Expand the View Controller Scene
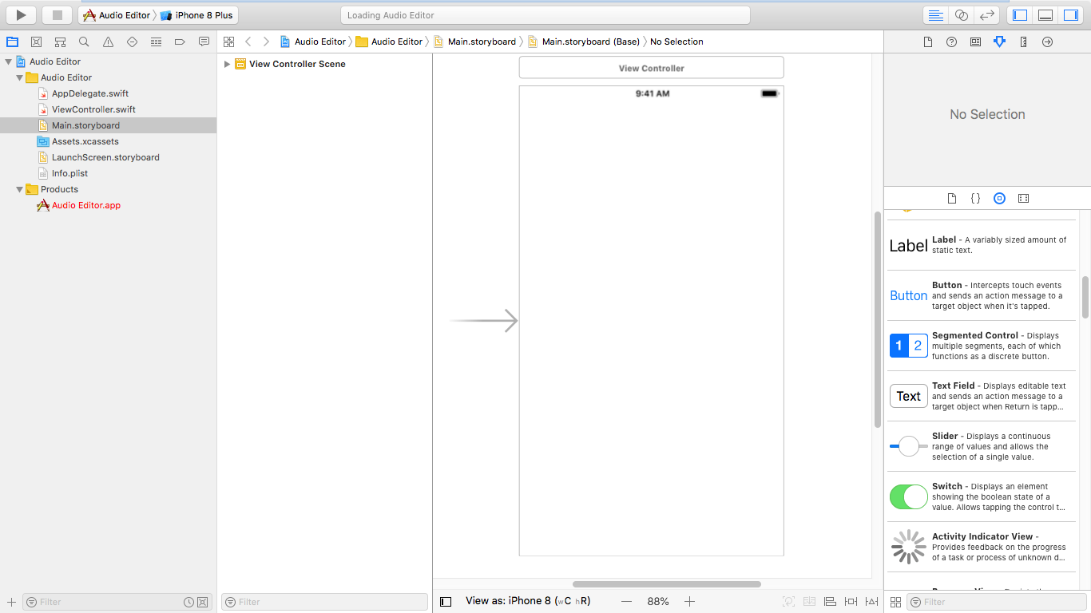This screenshot has height=613, width=1091. coord(227,64)
